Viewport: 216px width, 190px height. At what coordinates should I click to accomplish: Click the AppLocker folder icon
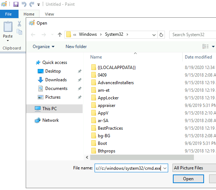point(94,98)
